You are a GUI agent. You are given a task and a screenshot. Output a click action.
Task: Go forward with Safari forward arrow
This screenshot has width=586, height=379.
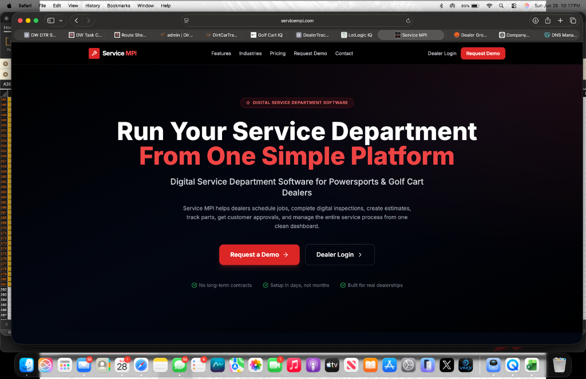(x=88, y=21)
